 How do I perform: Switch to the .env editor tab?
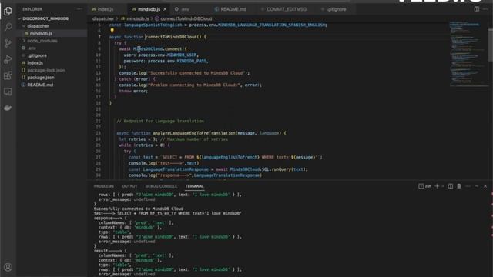(185, 9)
